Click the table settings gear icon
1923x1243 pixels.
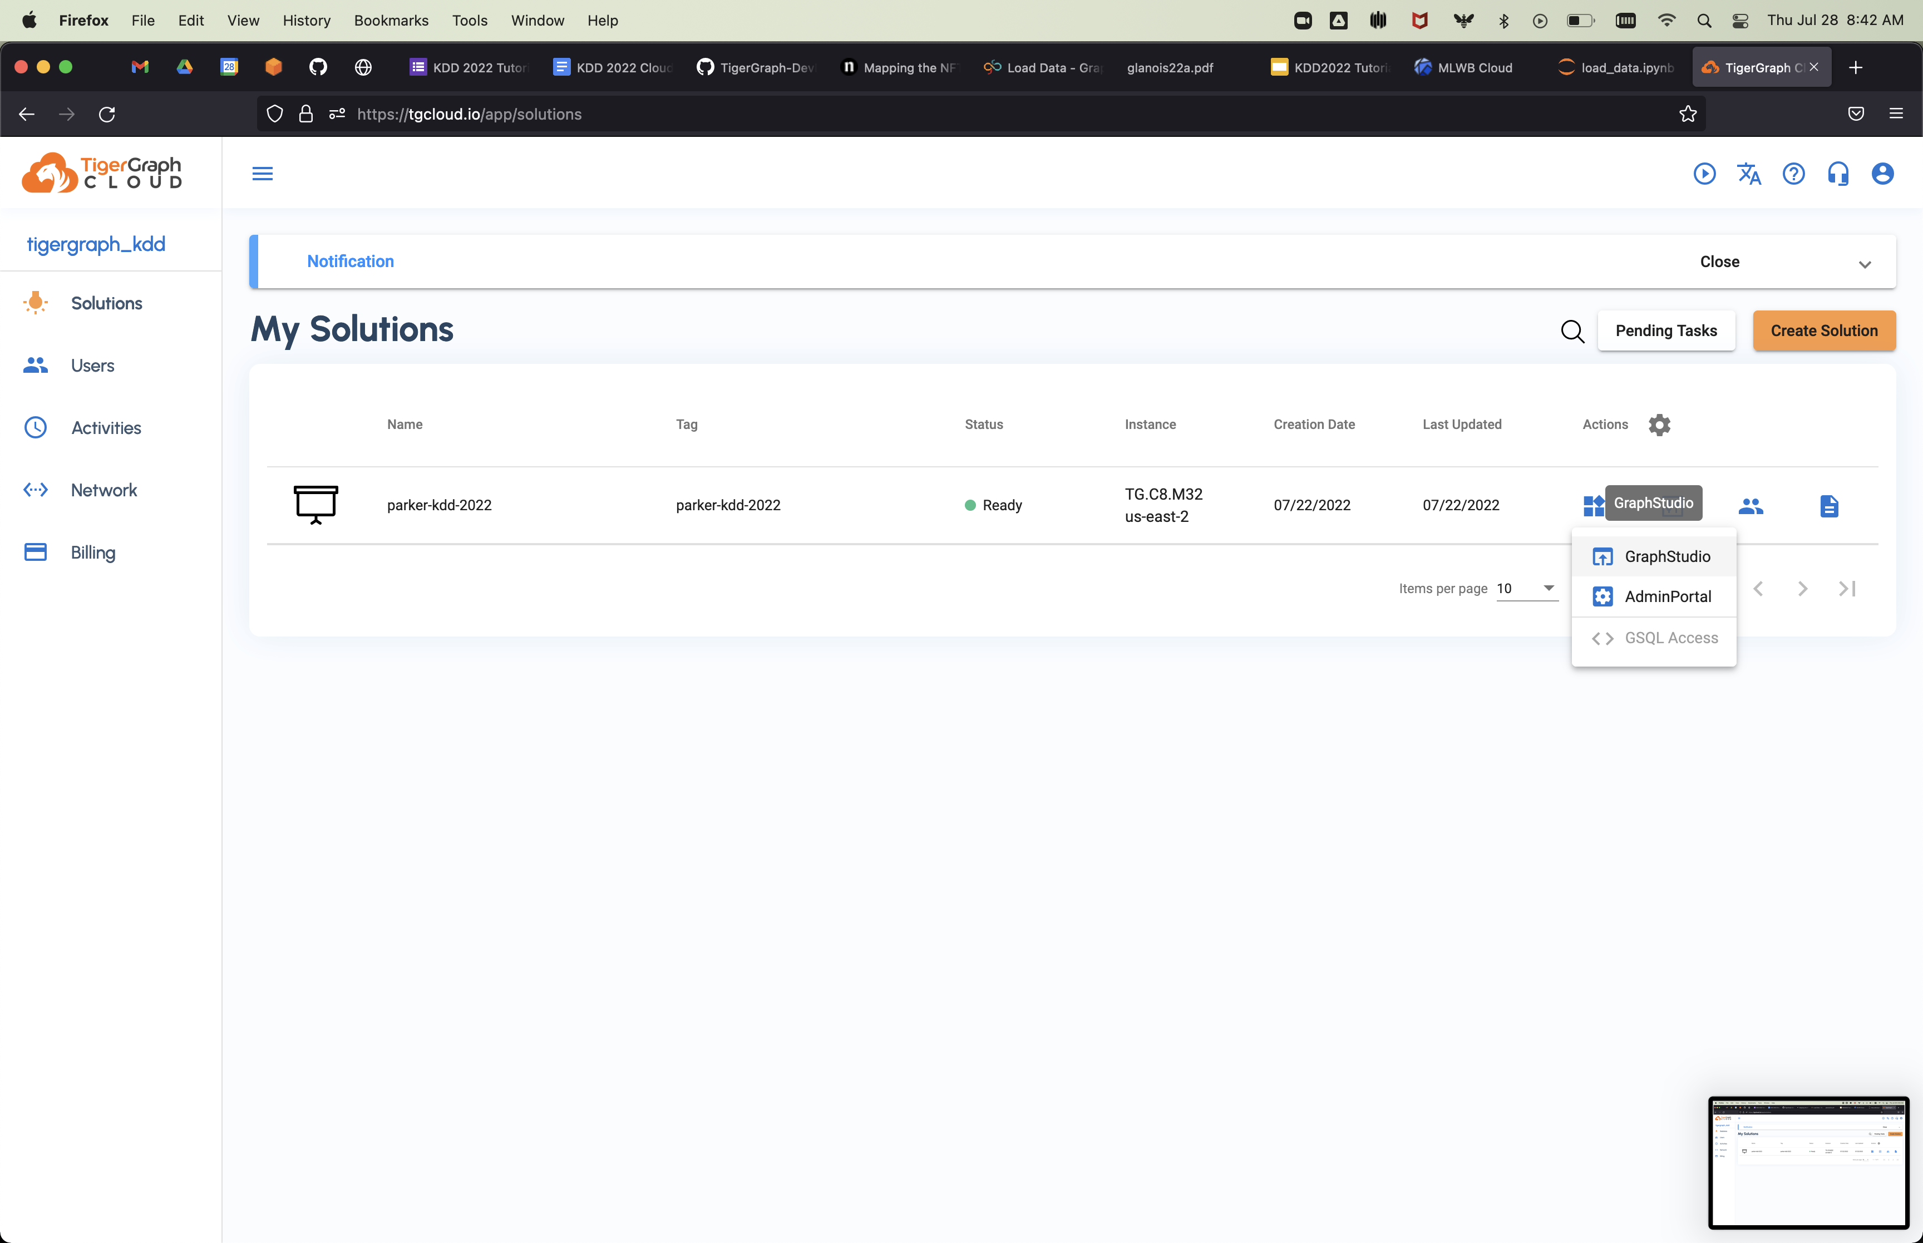(x=1659, y=425)
